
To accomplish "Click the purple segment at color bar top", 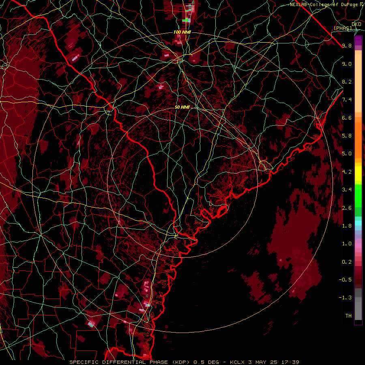I will [x=358, y=41].
